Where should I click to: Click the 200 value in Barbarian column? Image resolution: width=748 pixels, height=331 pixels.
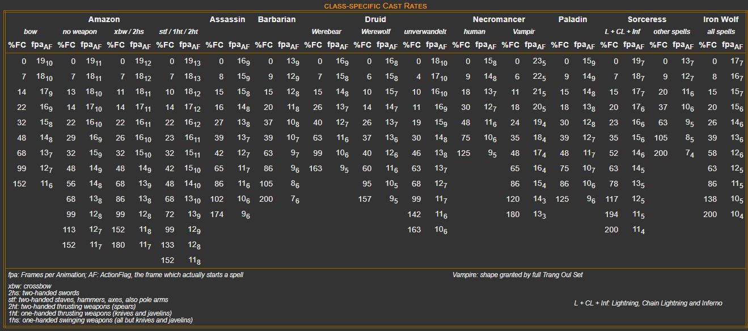266,199
